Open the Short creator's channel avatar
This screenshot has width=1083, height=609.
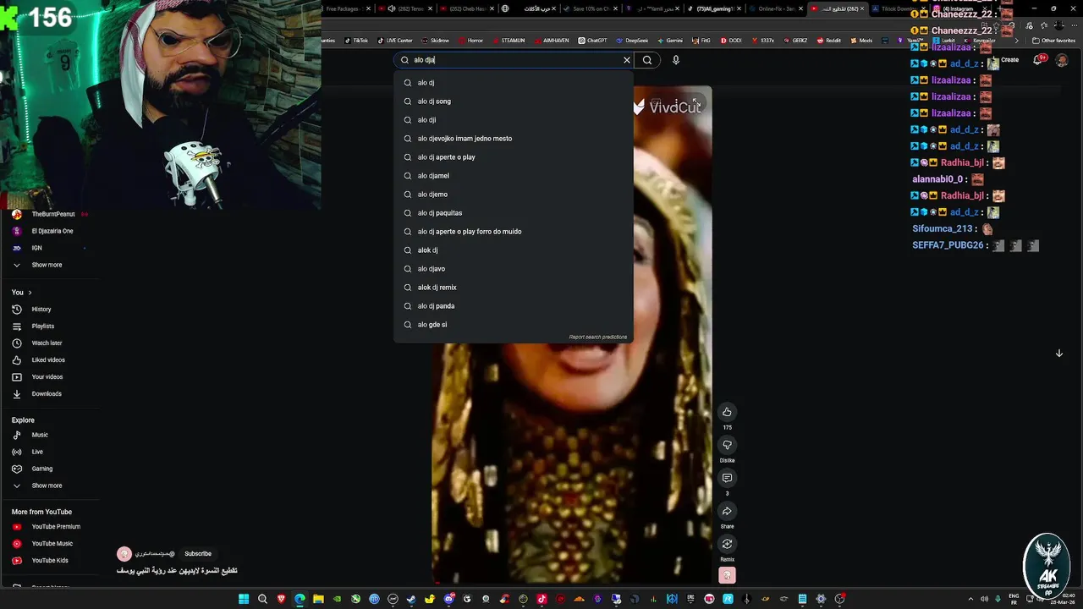pos(124,554)
